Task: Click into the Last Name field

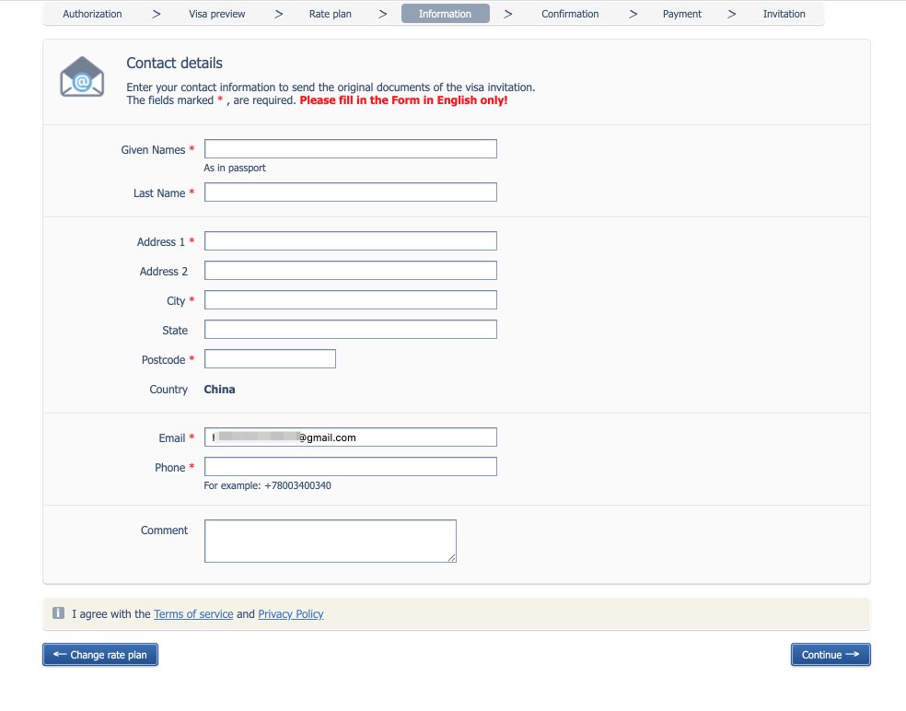Action: (x=350, y=192)
